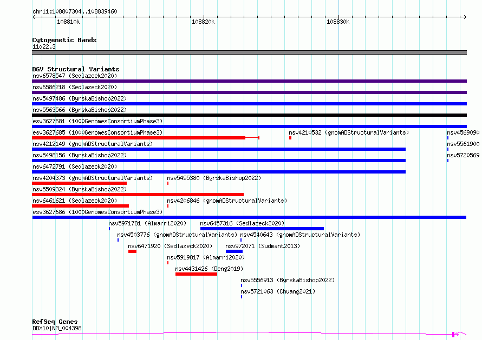Click the small blue nsv5721063 marker
Viewport: 482px width, 340px height.
[x=242, y=297]
